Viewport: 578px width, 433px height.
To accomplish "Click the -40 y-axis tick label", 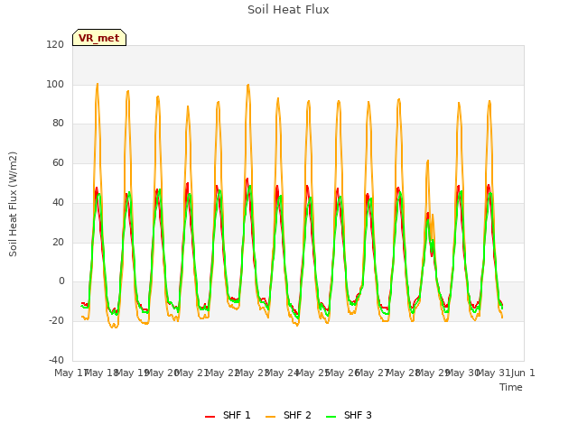I will tap(56, 360).
